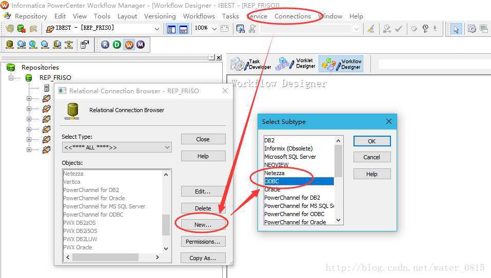Click the fit-to-window icon next to 100%
The width and height of the screenshot is (491, 278).
point(225,29)
